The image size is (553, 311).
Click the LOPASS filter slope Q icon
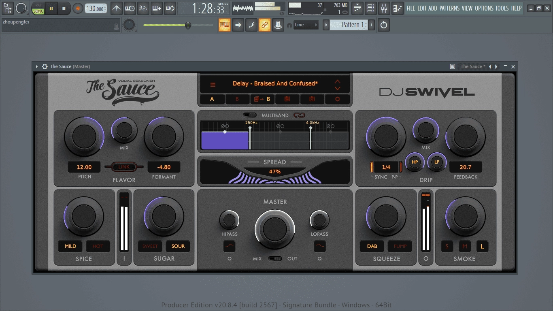(x=320, y=246)
